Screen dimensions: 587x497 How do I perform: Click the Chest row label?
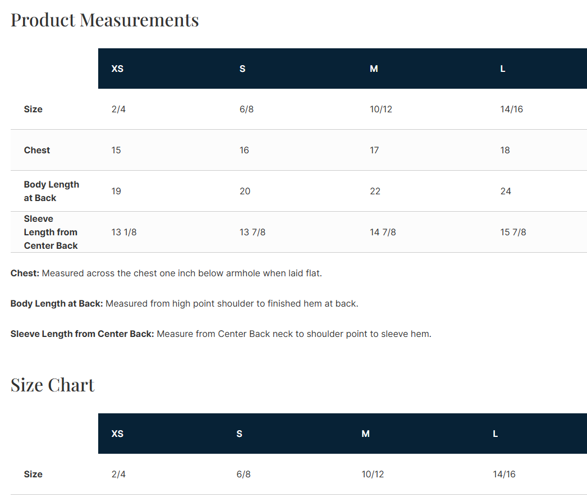coord(37,150)
